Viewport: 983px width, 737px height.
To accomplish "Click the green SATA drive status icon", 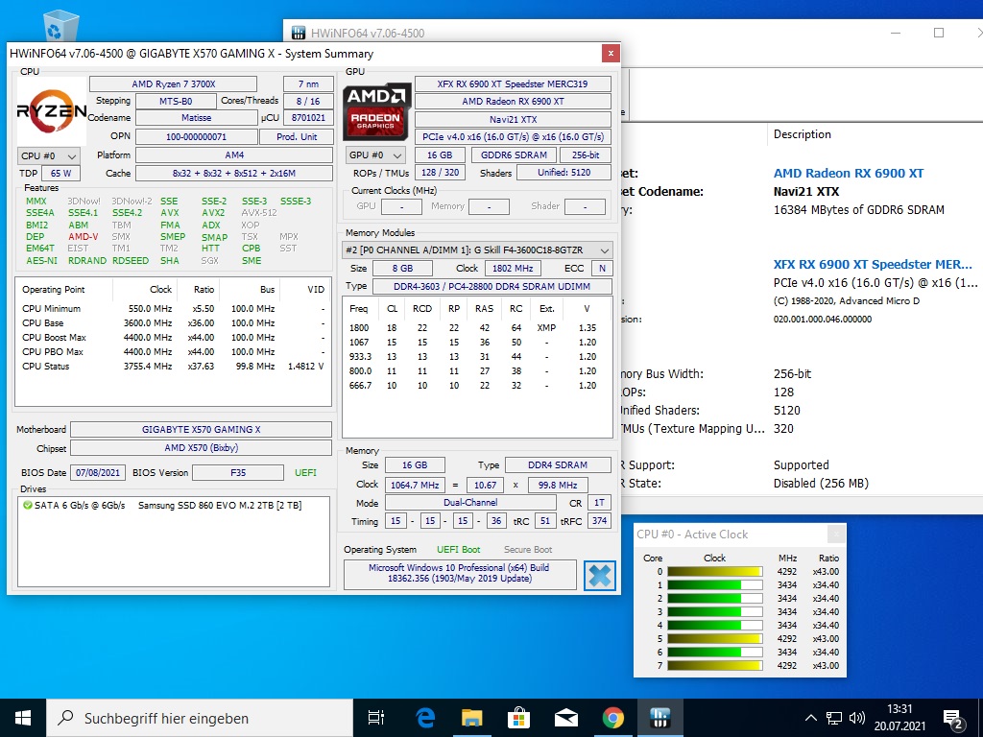I will tap(28, 505).
